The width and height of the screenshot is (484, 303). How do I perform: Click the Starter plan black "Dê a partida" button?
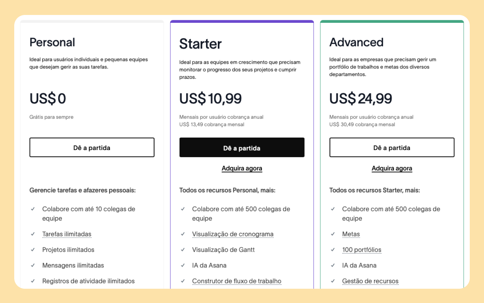pos(242,148)
